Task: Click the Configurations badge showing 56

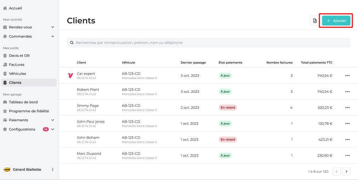Action: [46, 129]
